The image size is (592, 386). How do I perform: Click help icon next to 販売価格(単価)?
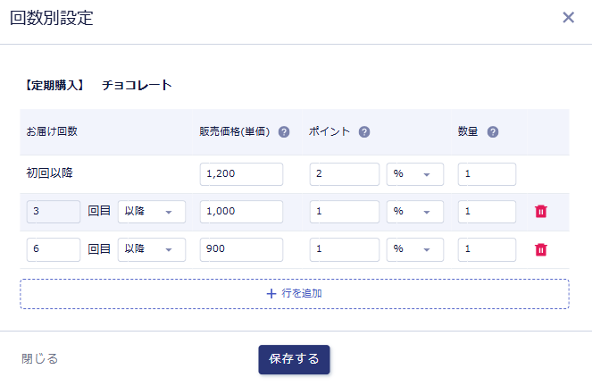[x=284, y=131]
